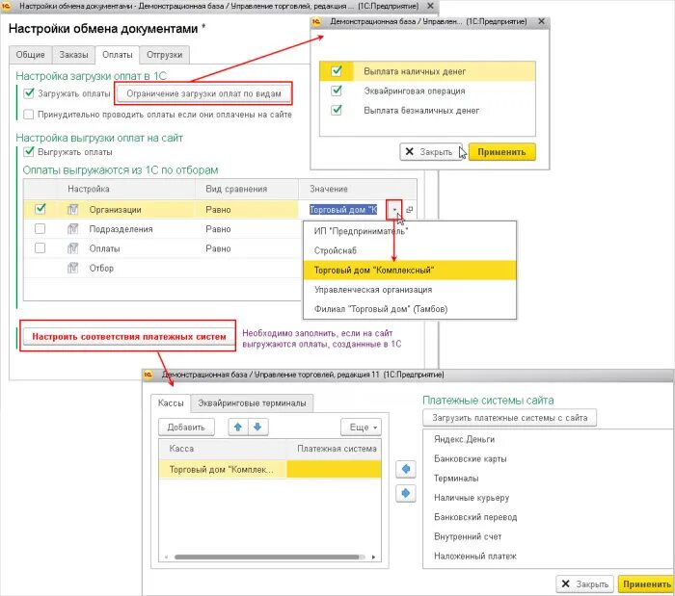Uncheck the Организации filter row checkbox
This screenshot has height=596, width=675.
pos(40,209)
